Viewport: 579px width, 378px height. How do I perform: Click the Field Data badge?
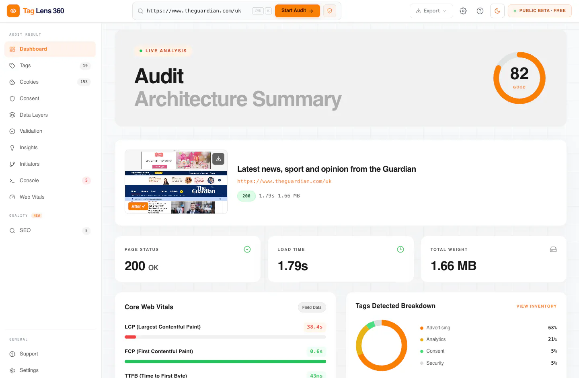click(x=312, y=307)
